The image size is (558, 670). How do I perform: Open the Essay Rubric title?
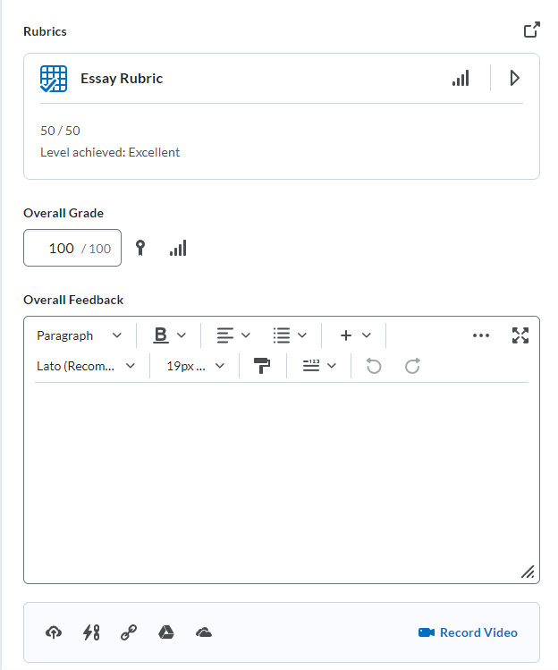tap(122, 79)
